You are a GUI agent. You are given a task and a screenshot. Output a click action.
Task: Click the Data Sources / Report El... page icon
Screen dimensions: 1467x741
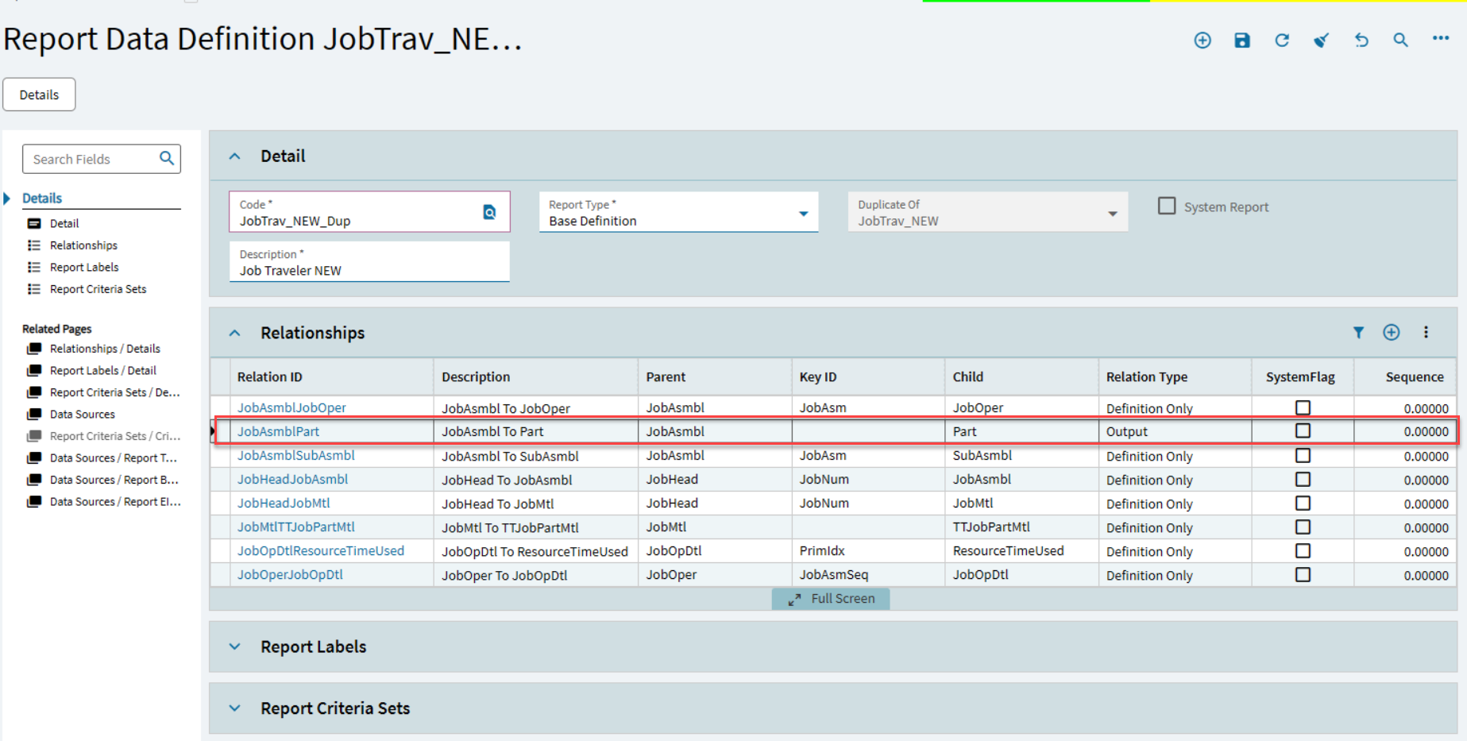[x=34, y=502]
